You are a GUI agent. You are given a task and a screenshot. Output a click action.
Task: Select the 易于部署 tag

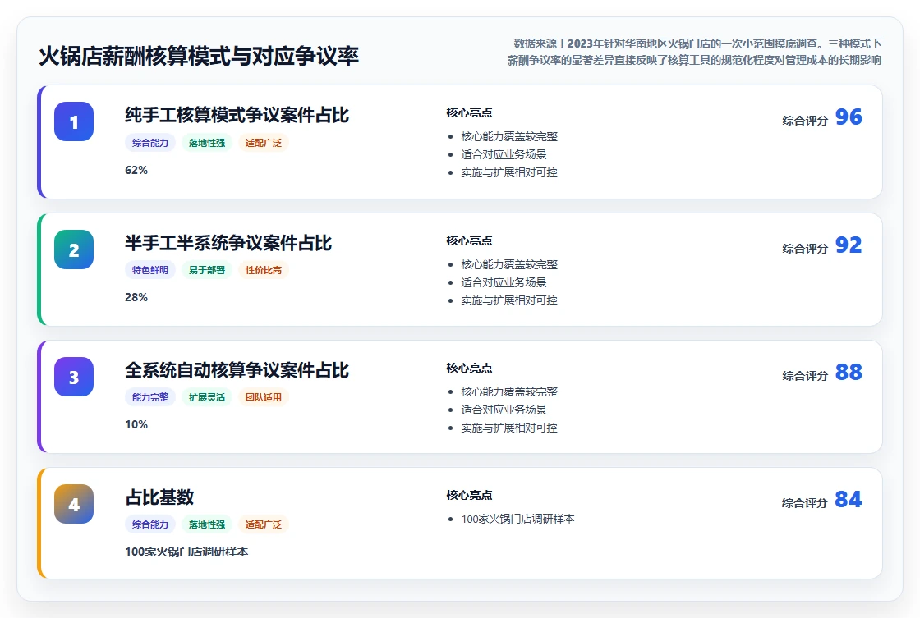point(206,270)
